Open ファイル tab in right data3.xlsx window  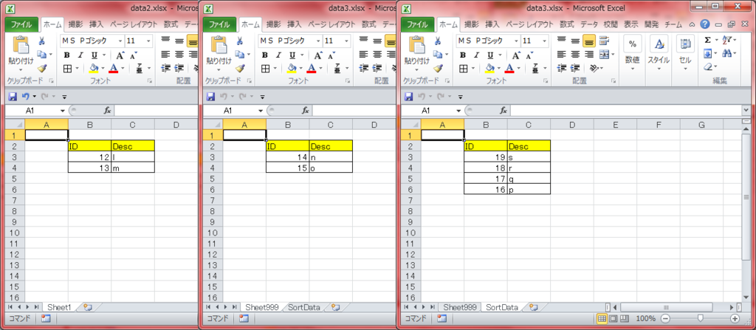point(417,24)
